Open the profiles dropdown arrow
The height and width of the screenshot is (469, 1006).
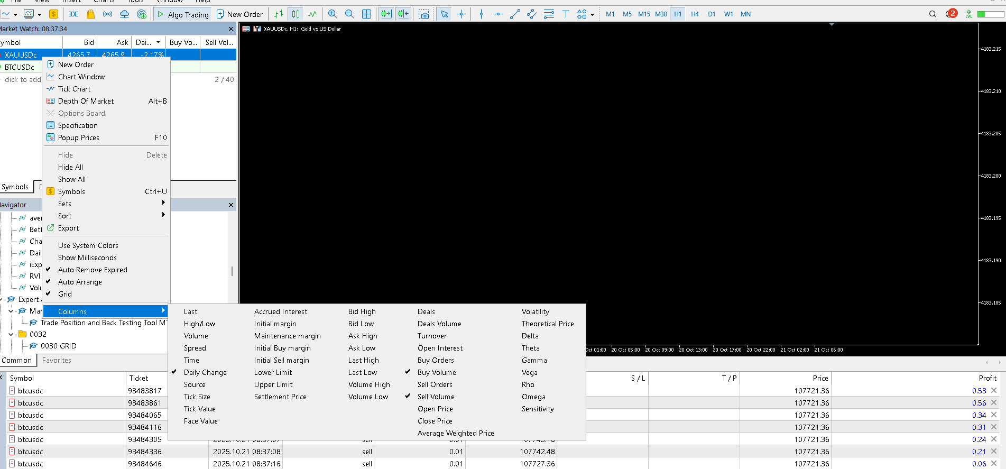coord(39,14)
